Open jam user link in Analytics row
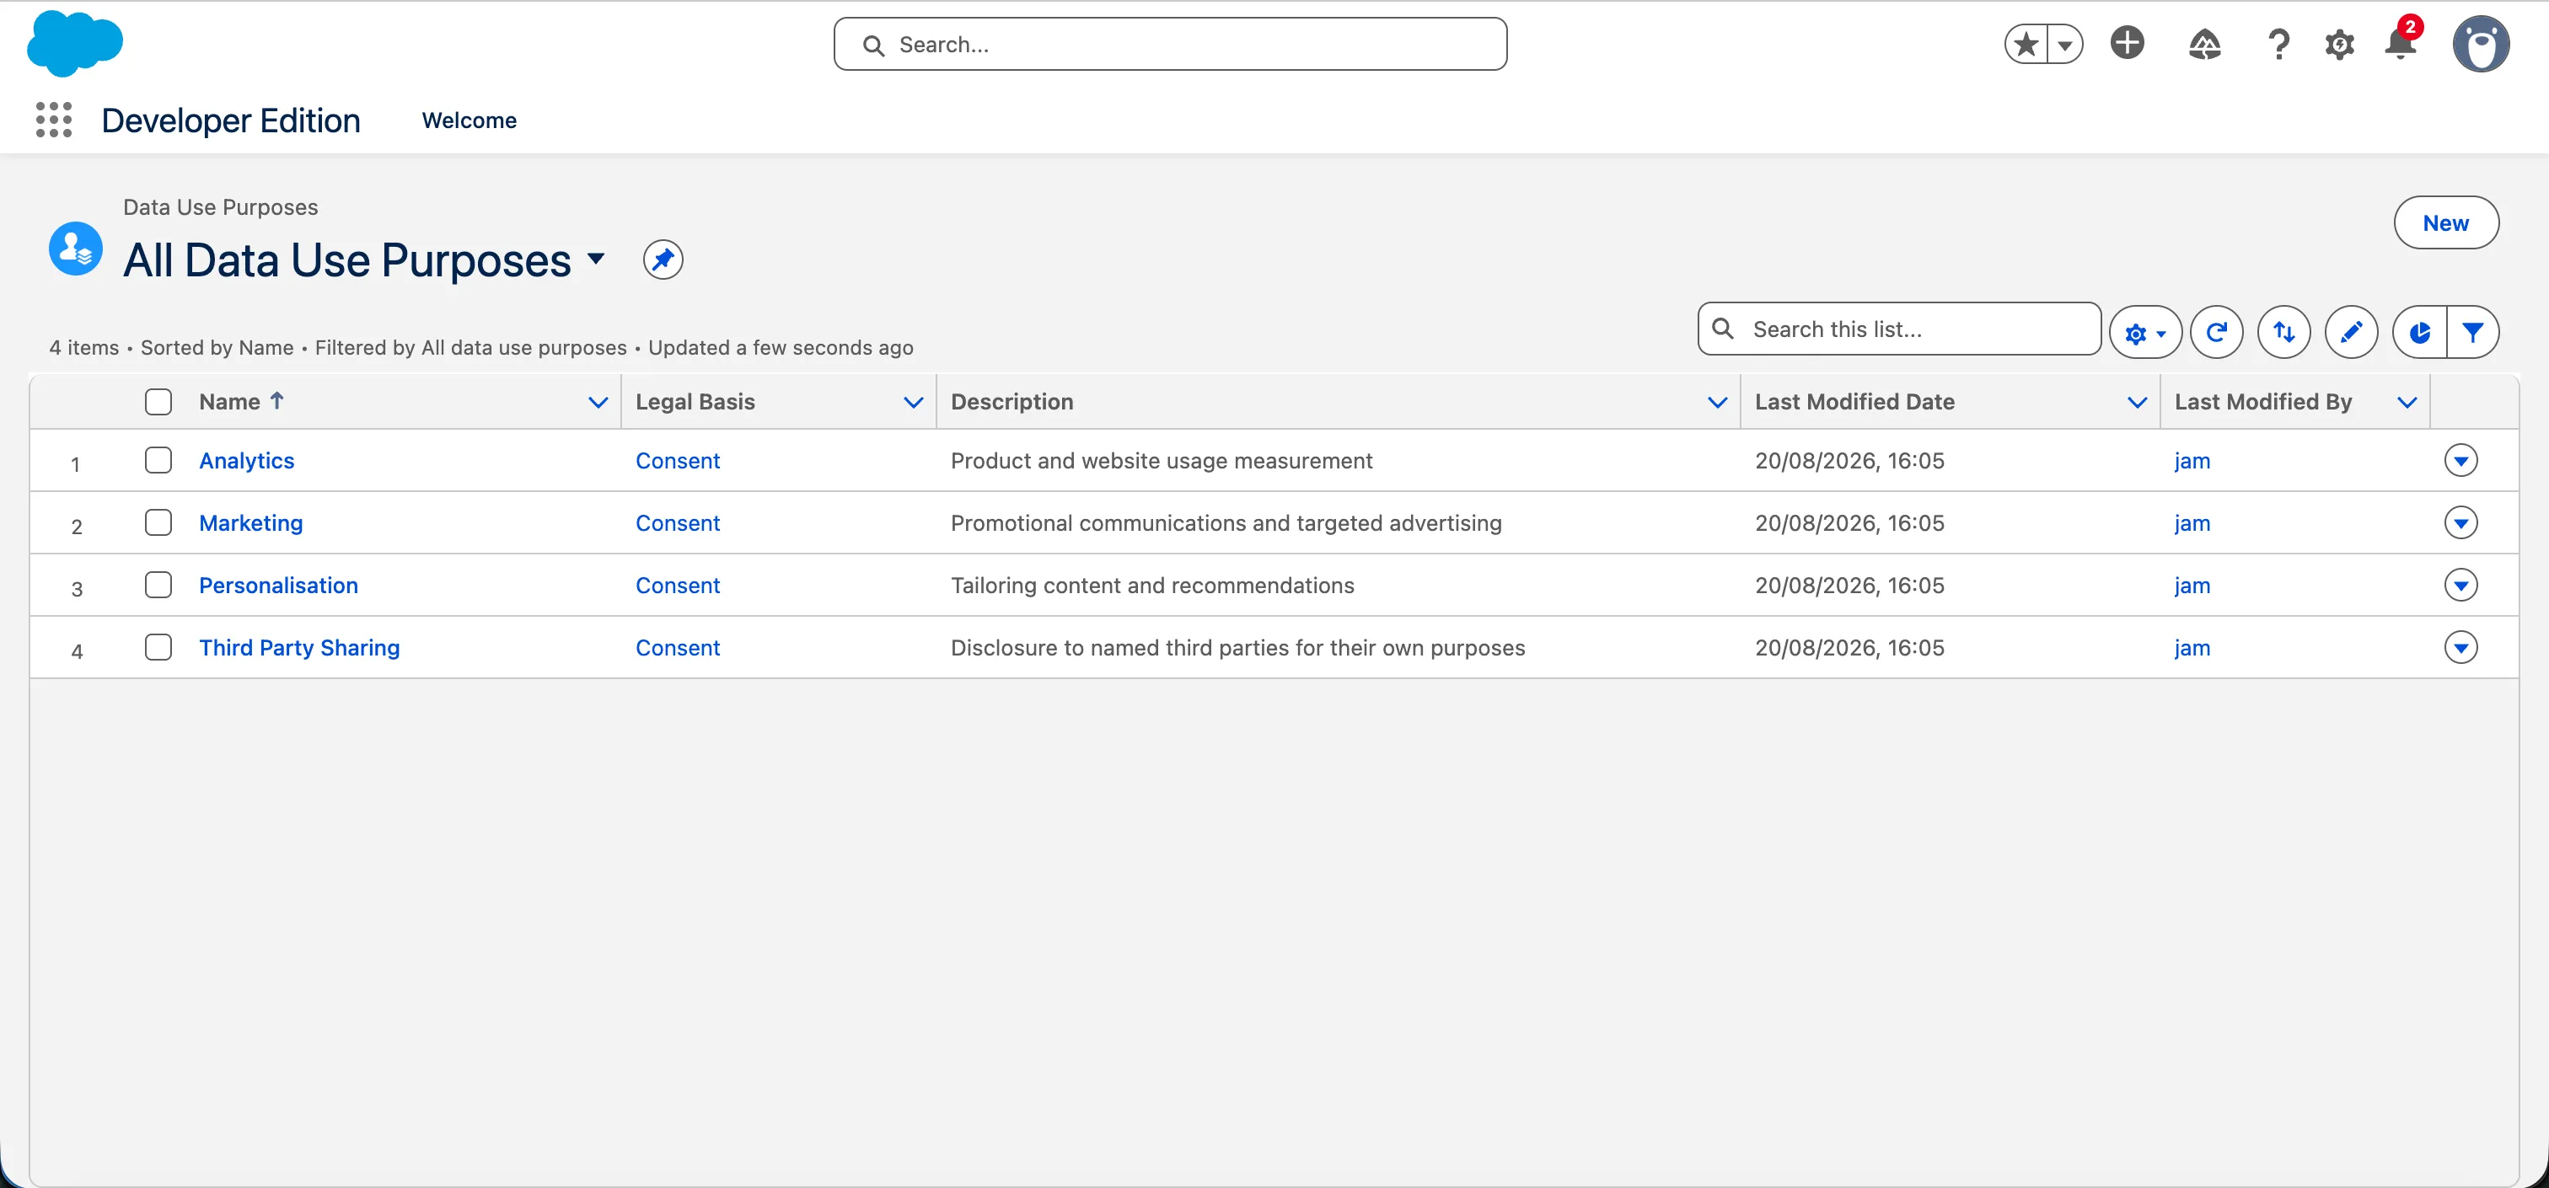Image resolution: width=2549 pixels, height=1188 pixels. 2192,461
